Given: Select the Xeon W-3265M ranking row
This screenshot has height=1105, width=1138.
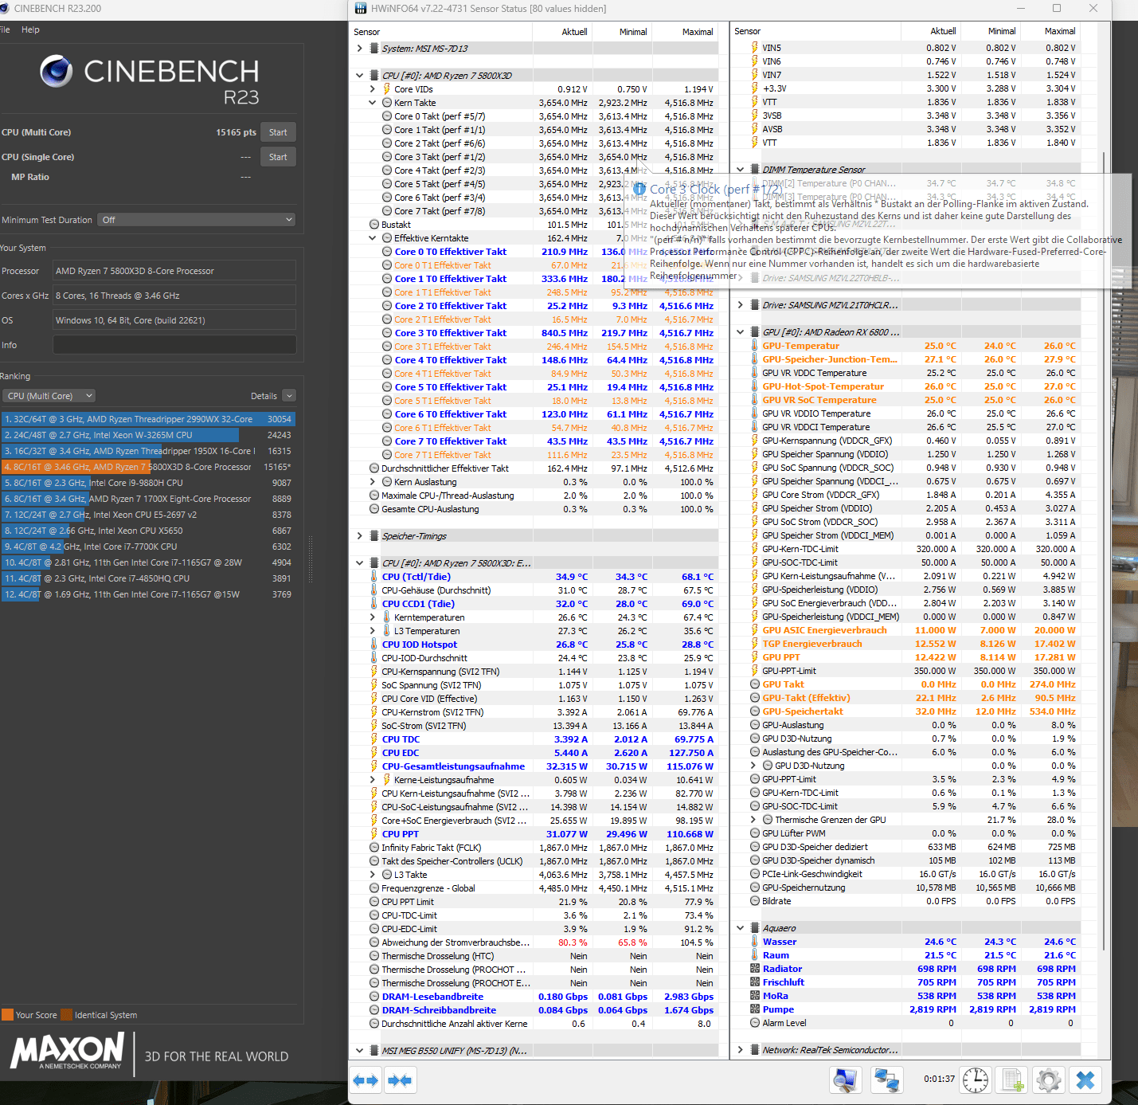Looking at the screenshot, I should pos(148,435).
